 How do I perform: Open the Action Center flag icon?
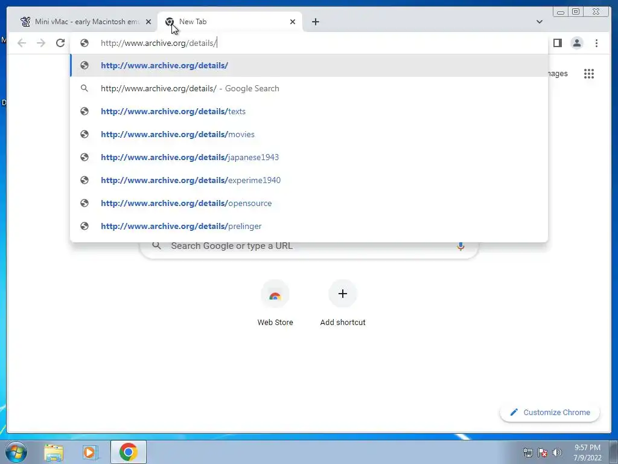(x=543, y=453)
